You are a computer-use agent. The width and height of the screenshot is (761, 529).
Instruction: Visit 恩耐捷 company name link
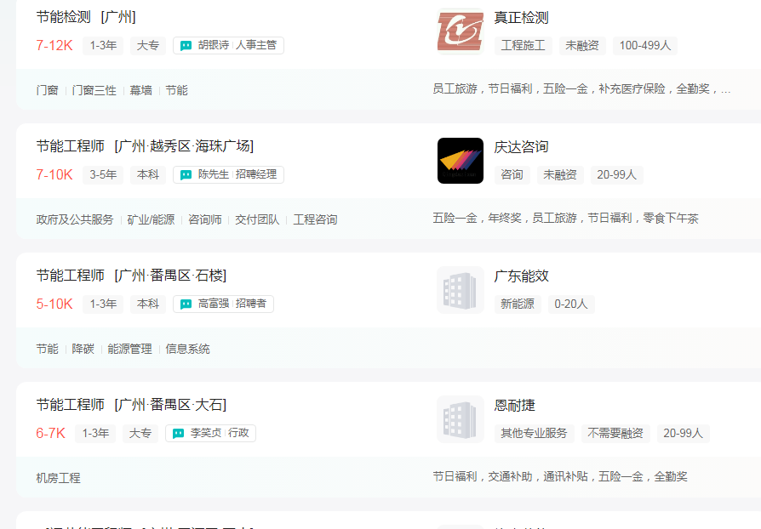[514, 406]
